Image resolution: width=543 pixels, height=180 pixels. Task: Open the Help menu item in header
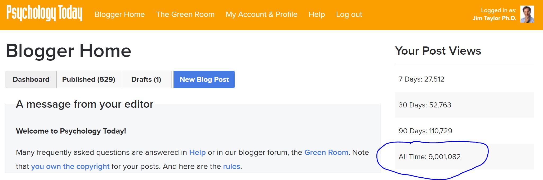(x=317, y=14)
